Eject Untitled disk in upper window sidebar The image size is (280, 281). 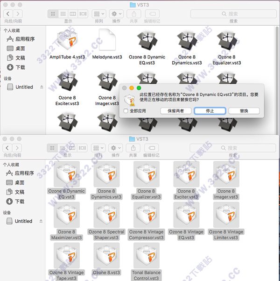coord(42,87)
